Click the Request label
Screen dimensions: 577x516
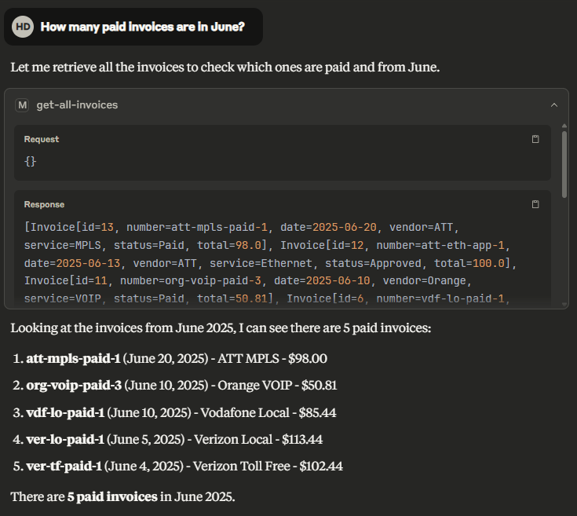pyautogui.click(x=41, y=140)
